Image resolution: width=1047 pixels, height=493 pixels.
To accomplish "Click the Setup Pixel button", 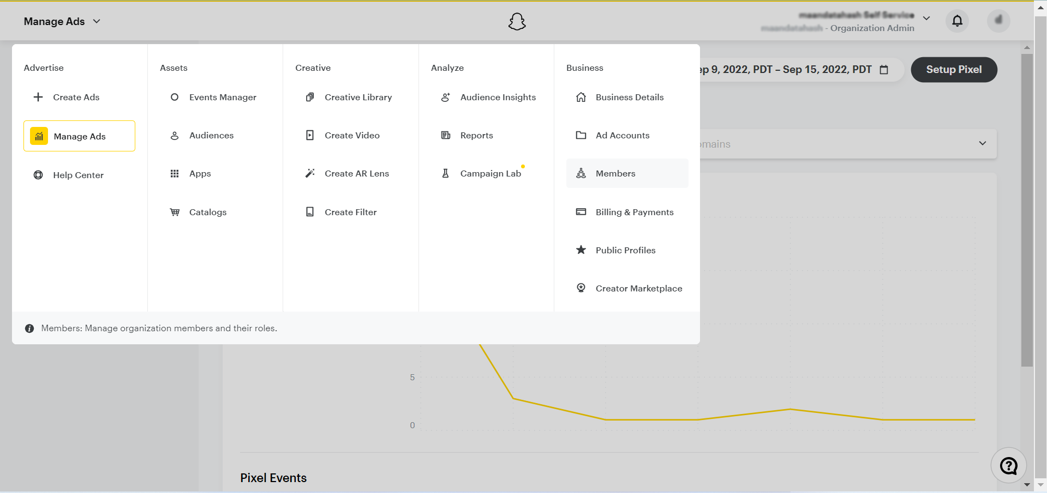I will click(954, 70).
